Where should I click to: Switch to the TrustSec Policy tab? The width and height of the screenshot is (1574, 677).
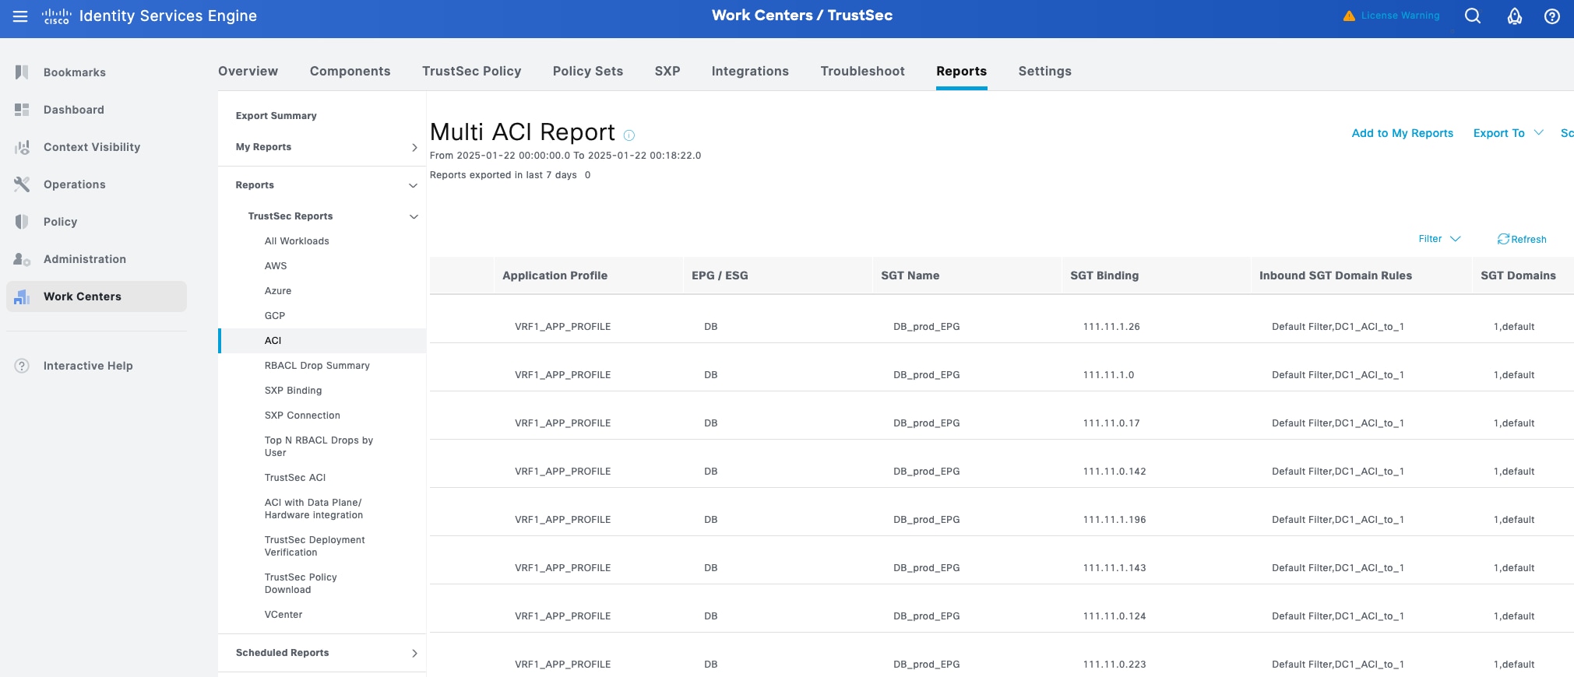471,71
